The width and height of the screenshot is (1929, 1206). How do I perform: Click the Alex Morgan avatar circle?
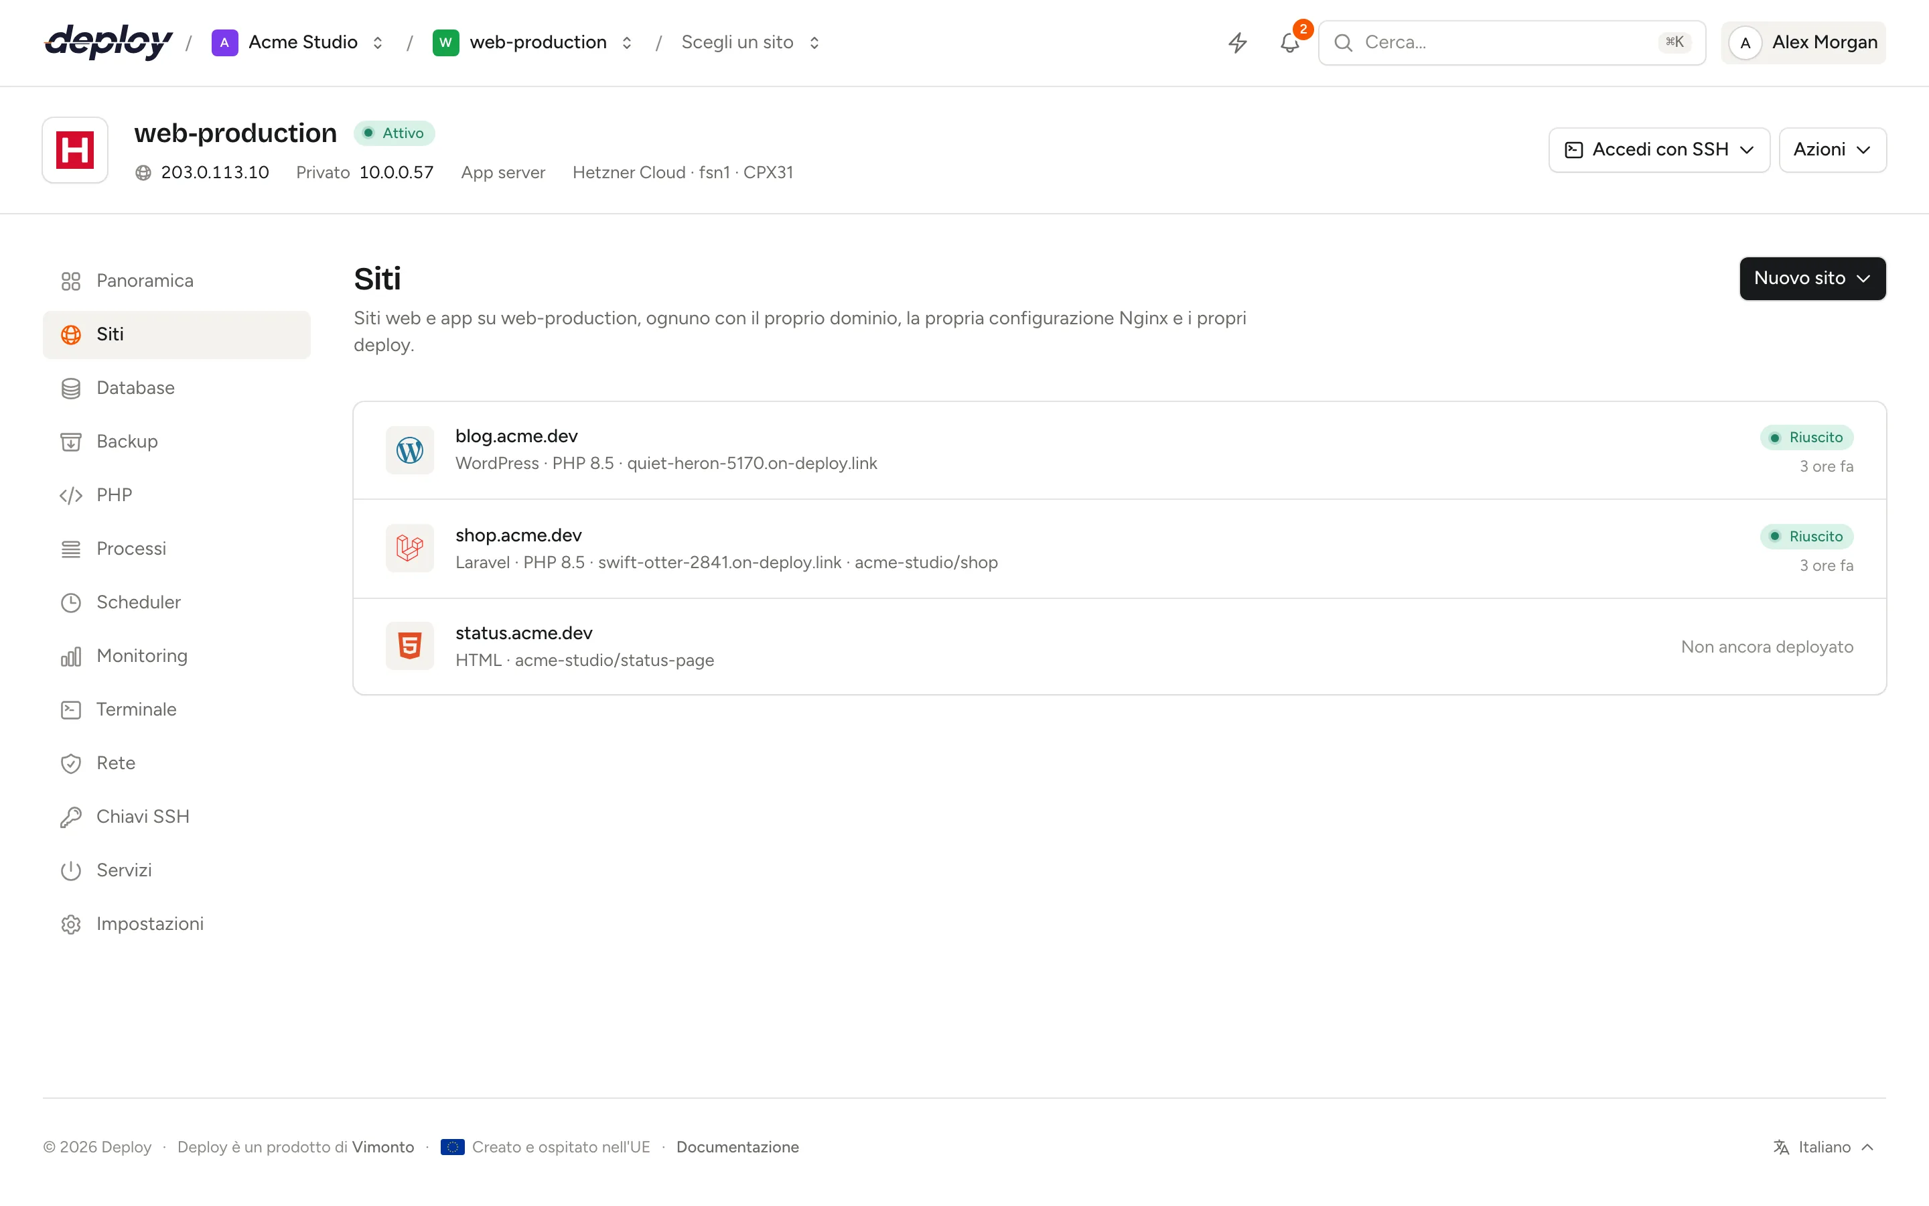(x=1745, y=42)
